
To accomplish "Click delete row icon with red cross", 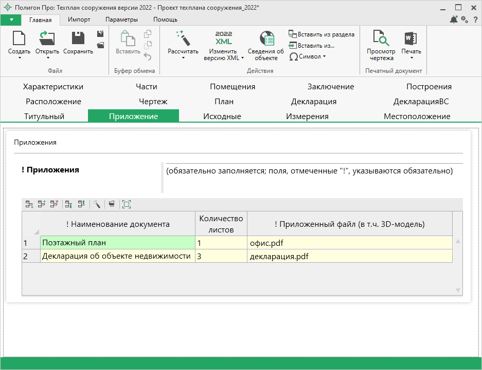I will click(x=54, y=204).
